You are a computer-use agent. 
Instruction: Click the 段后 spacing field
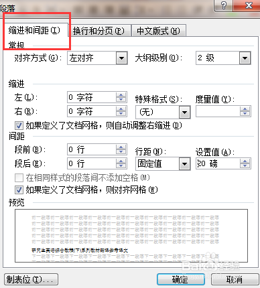pos(92,163)
